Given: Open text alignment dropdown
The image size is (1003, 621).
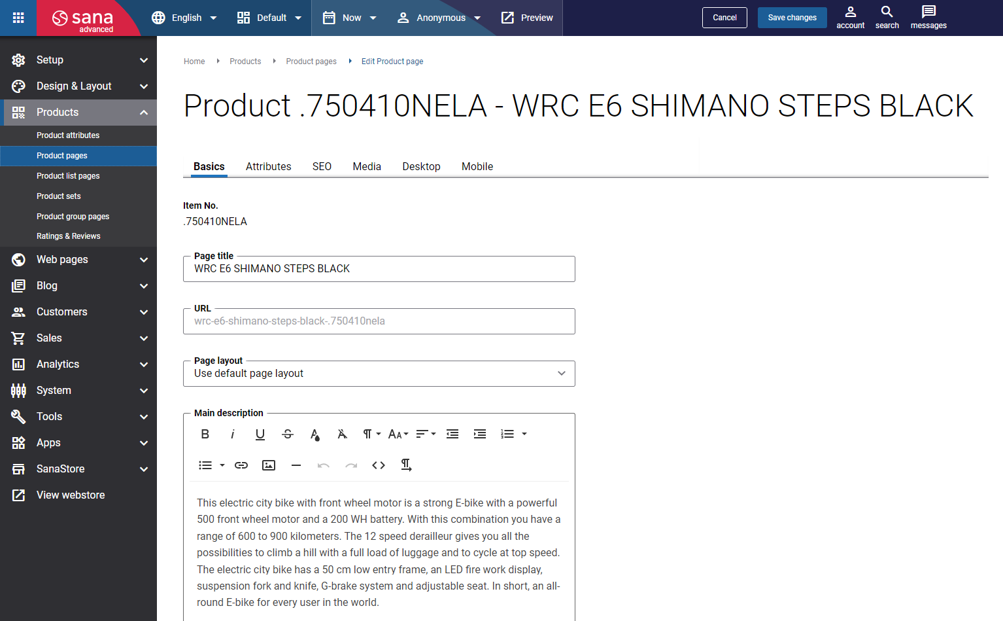Looking at the screenshot, I should (x=426, y=434).
